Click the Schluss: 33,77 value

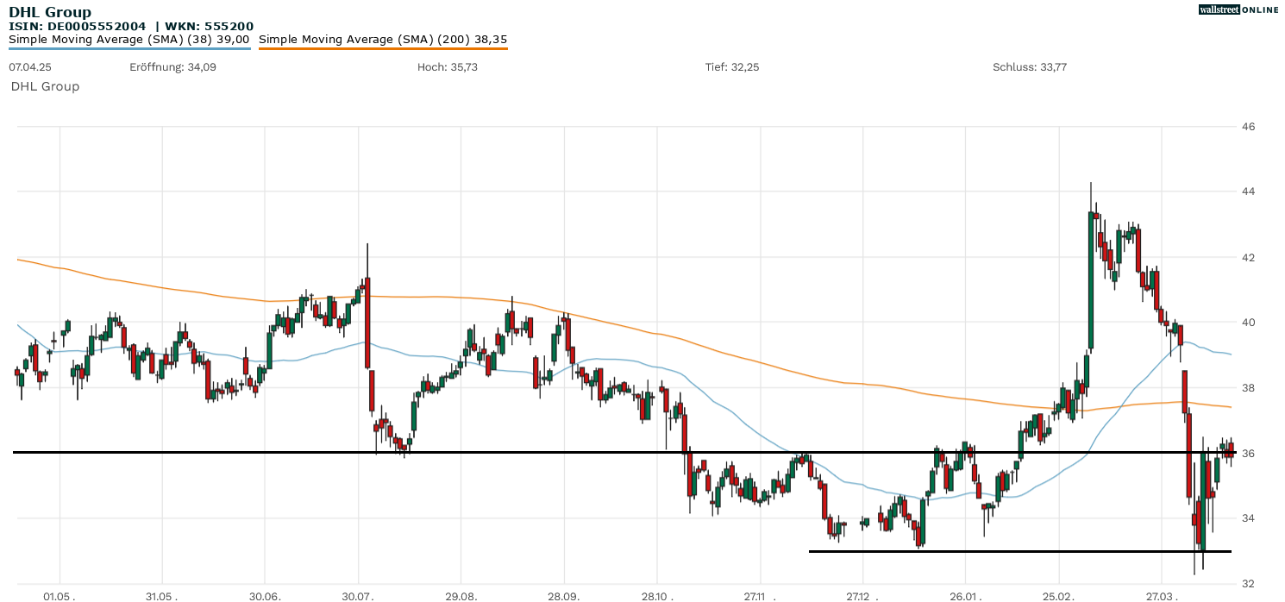click(x=1030, y=66)
